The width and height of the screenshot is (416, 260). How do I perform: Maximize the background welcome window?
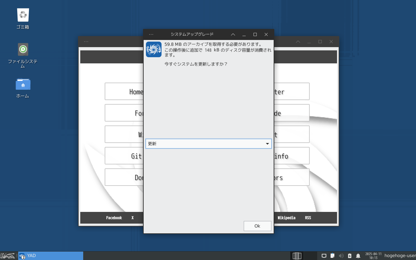coord(320,42)
